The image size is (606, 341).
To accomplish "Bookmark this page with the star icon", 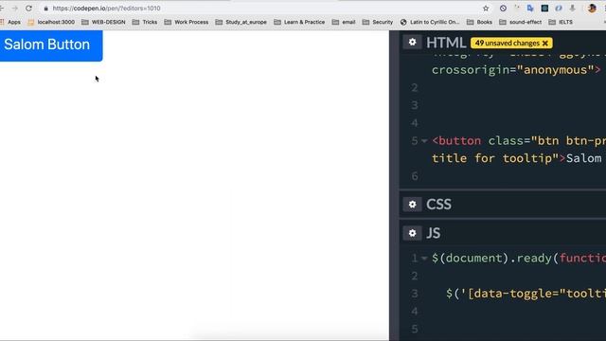I will coord(486,9).
